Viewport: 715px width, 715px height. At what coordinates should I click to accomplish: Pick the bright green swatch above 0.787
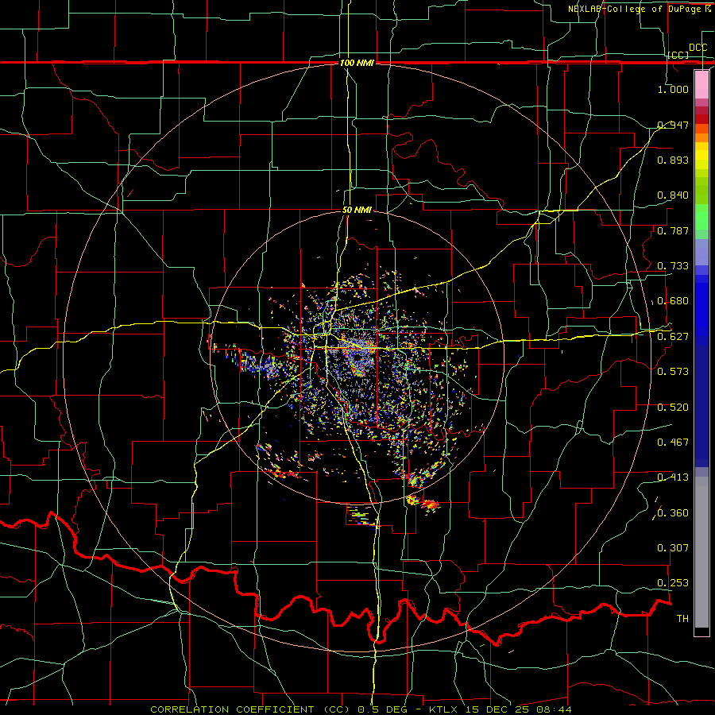point(701,218)
